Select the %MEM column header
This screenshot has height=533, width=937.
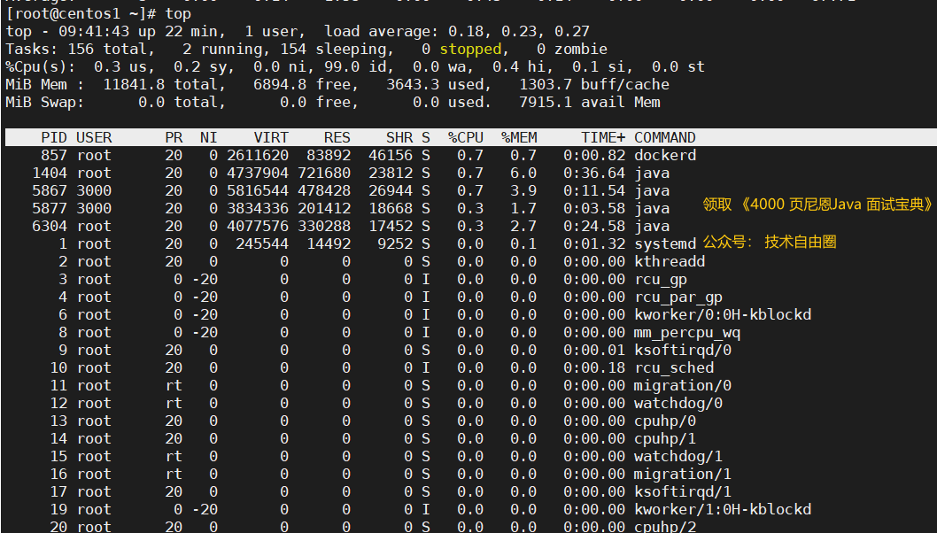click(x=519, y=137)
